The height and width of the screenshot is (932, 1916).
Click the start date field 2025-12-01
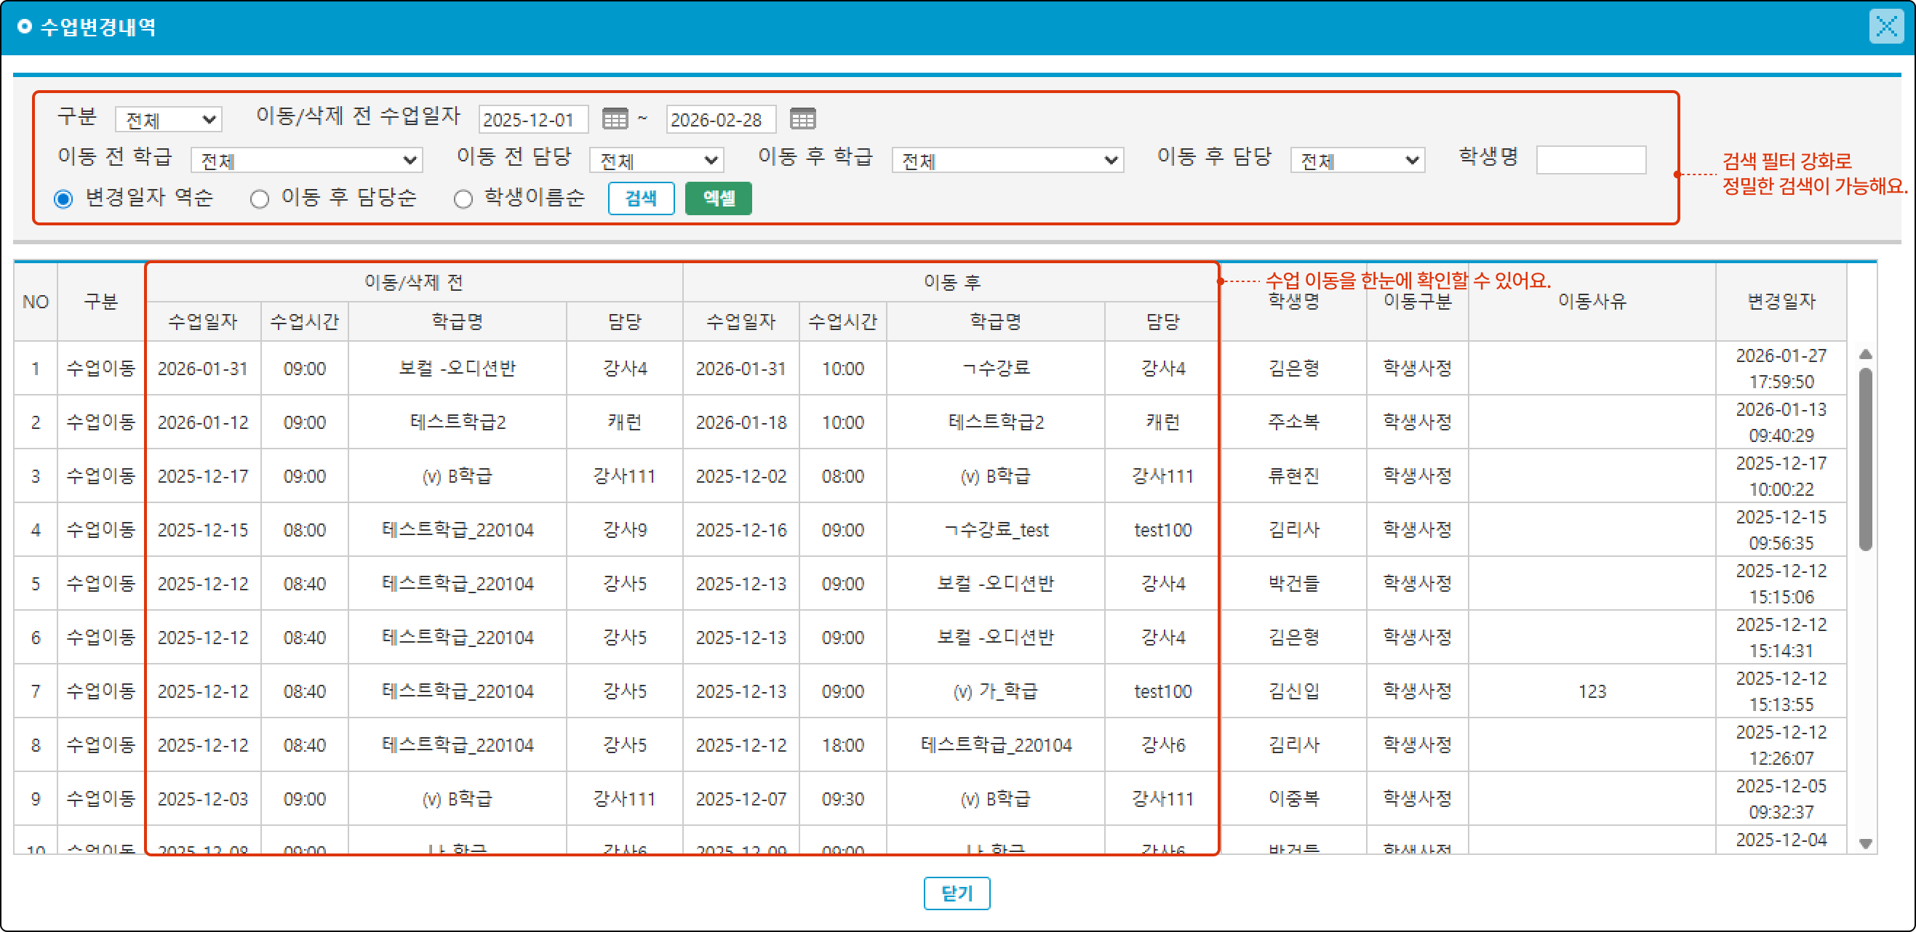pyautogui.click(x=532, y=120)
